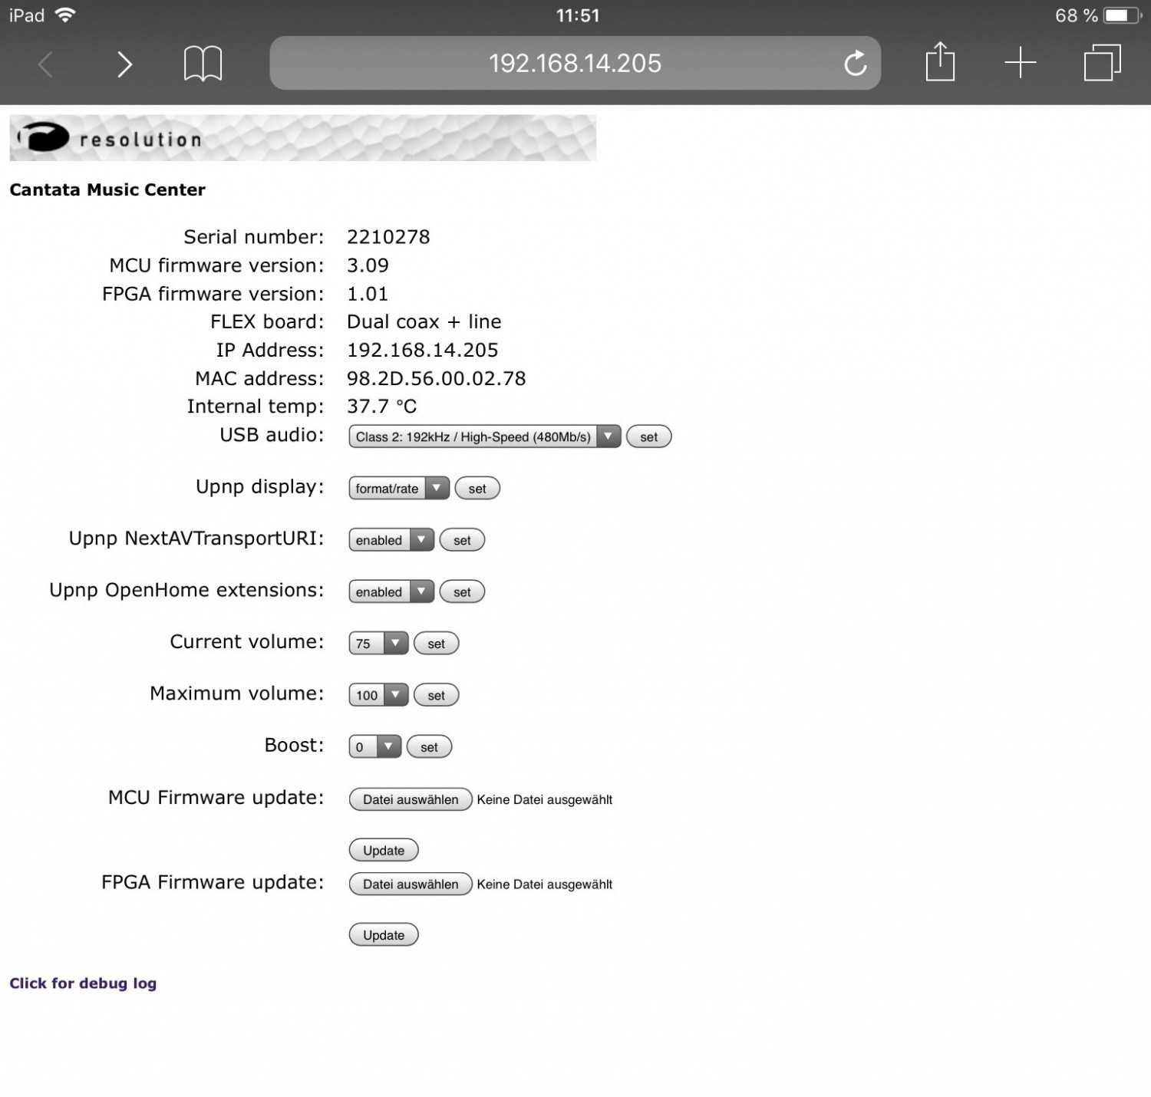Click the Resolution logo banner
The width and height of the screenshot is (1151, 1097).
pos(302,138)
